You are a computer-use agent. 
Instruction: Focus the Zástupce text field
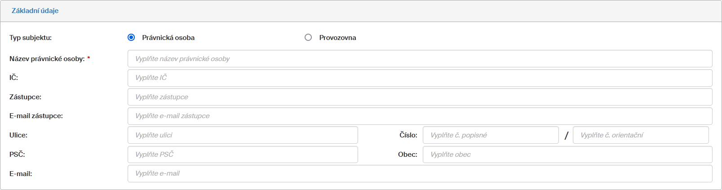click(x=420, y=97)
